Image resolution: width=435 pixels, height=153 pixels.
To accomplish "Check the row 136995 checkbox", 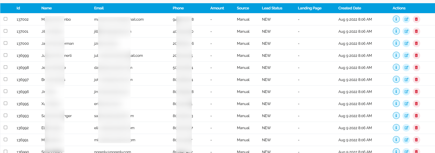I will [x=5, y=103].
